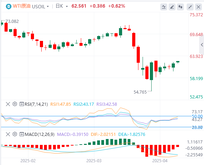This screenshot has height=165, width=204.
Task: Remove the RSI indicator panel
Action: 8,104
